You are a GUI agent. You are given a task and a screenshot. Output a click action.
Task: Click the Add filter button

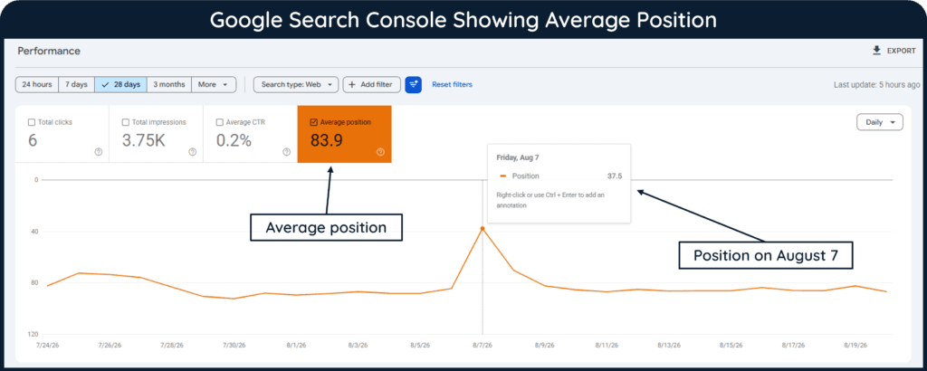click(371, 84)
